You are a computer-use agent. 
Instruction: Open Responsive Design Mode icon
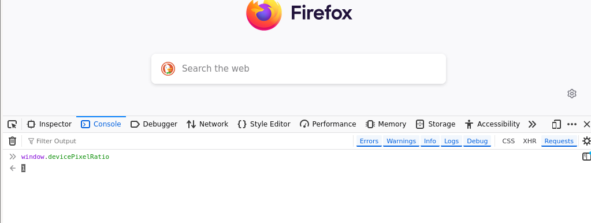coord(556,124)
